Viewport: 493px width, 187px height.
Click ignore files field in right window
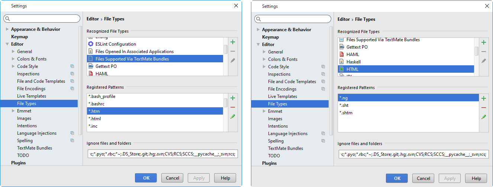[413, 154]
